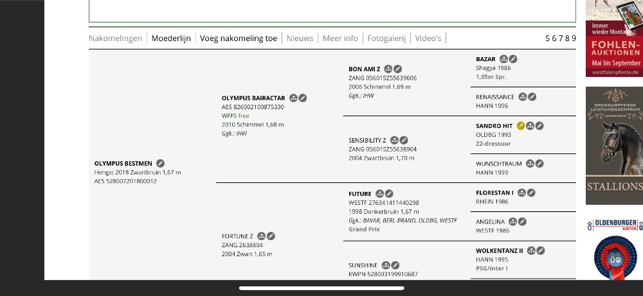
Task: Click edit pencil beside RENAISSANCE
Action: tap(532, 97)
